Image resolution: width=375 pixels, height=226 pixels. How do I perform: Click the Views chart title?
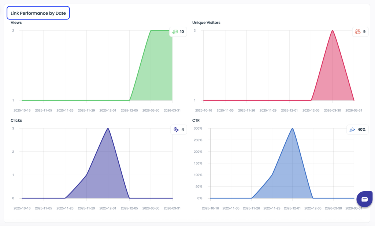point(16,23)
